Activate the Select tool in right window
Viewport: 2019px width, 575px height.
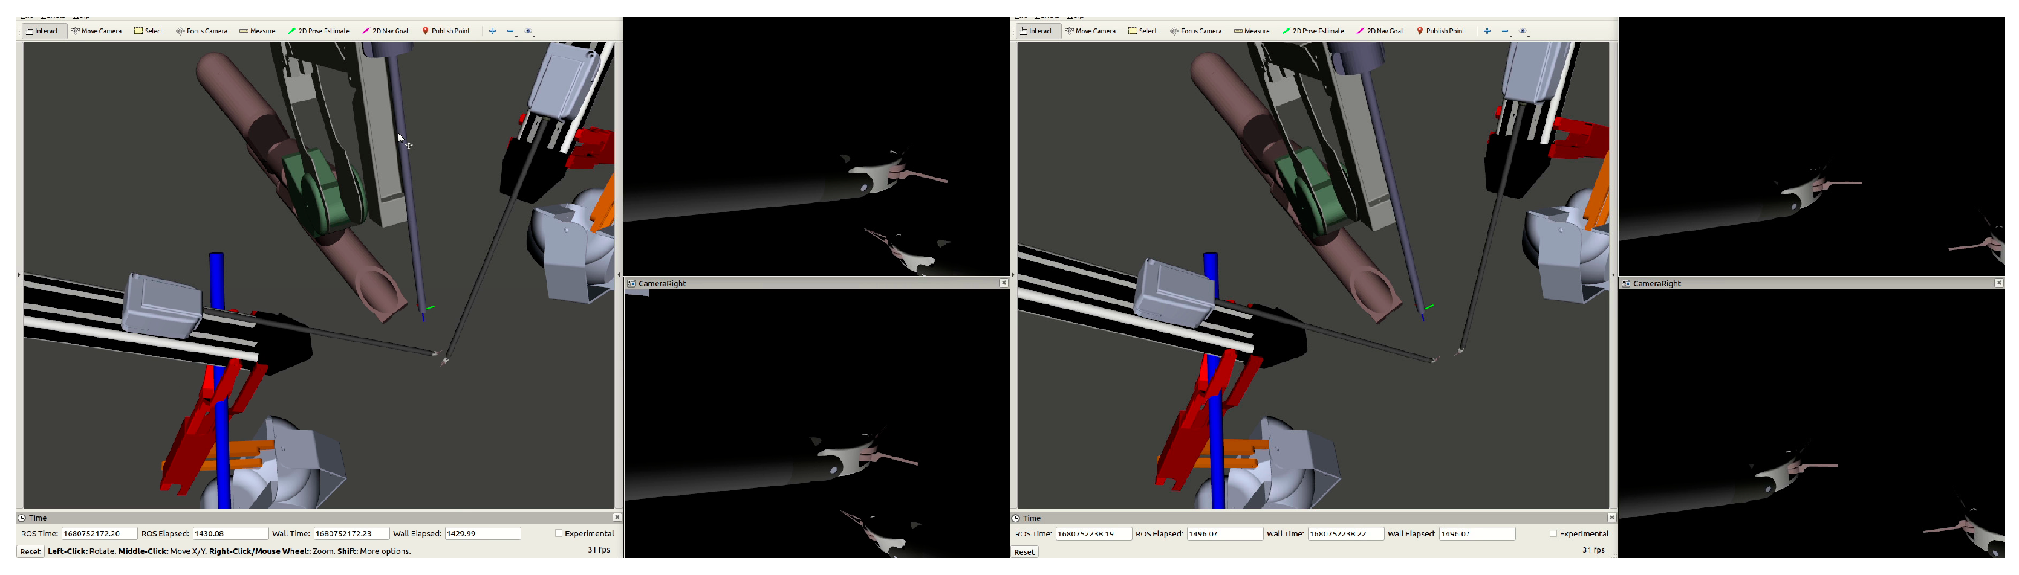point(1143,31)
